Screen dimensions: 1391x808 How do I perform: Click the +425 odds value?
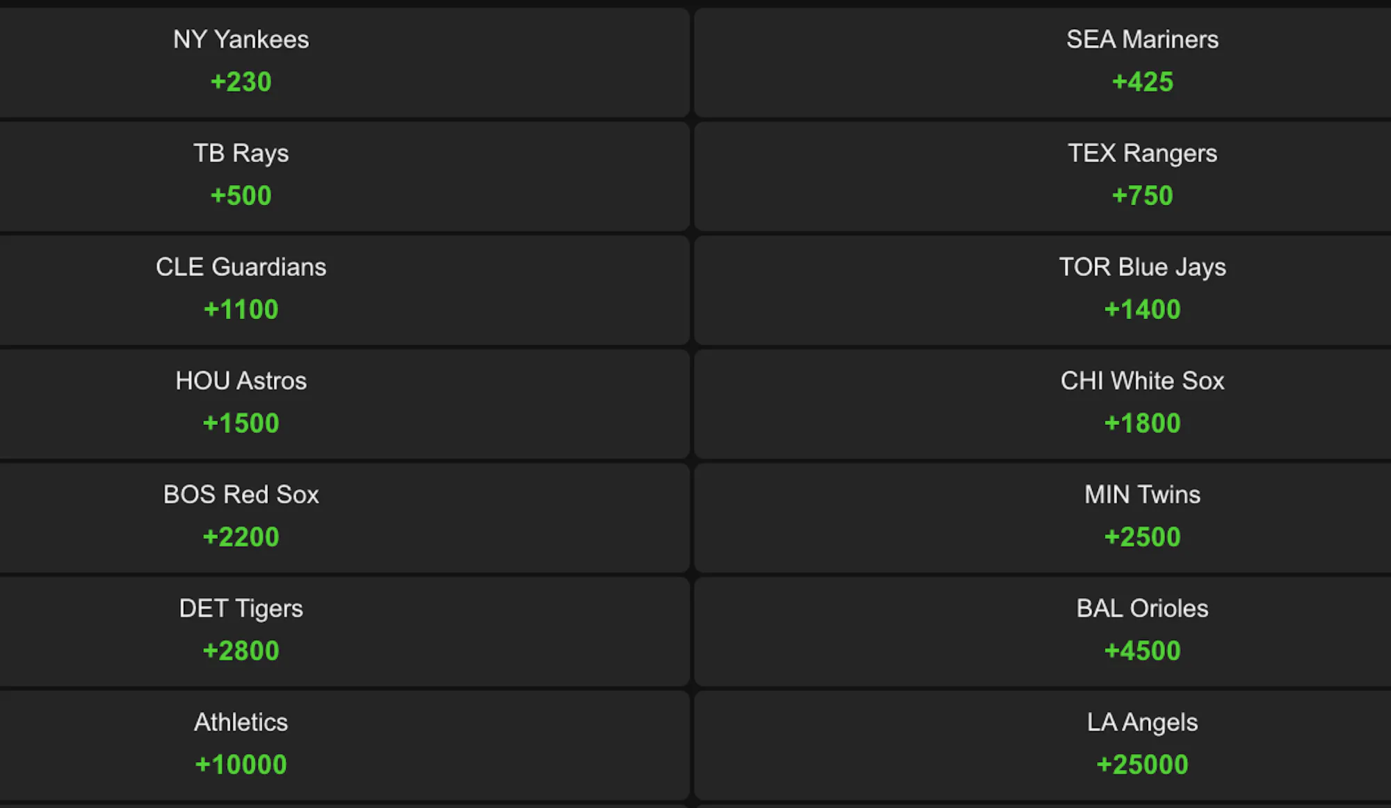coord(1142,82)
